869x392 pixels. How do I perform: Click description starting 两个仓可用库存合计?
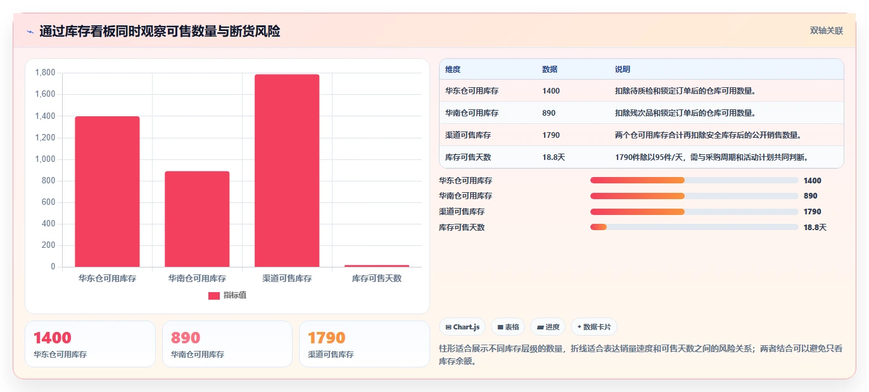tap(709, 135)
